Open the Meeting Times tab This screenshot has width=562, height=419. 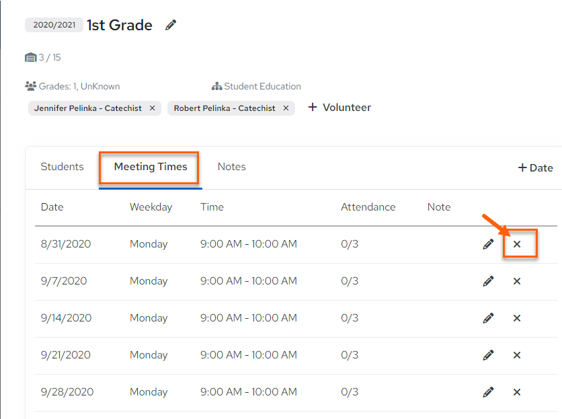pyautogui.click(x=151, y=166)
